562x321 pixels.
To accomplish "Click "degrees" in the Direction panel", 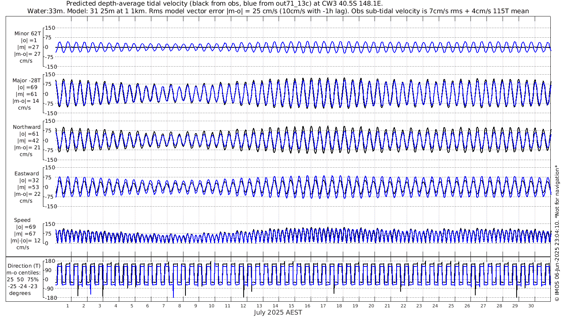I will 20,293.
